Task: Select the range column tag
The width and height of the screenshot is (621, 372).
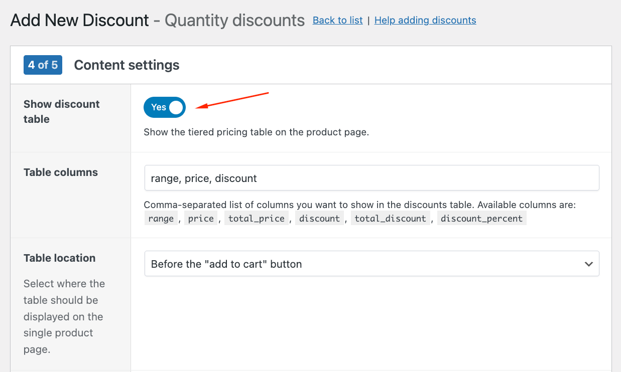Action: [161, 218]
